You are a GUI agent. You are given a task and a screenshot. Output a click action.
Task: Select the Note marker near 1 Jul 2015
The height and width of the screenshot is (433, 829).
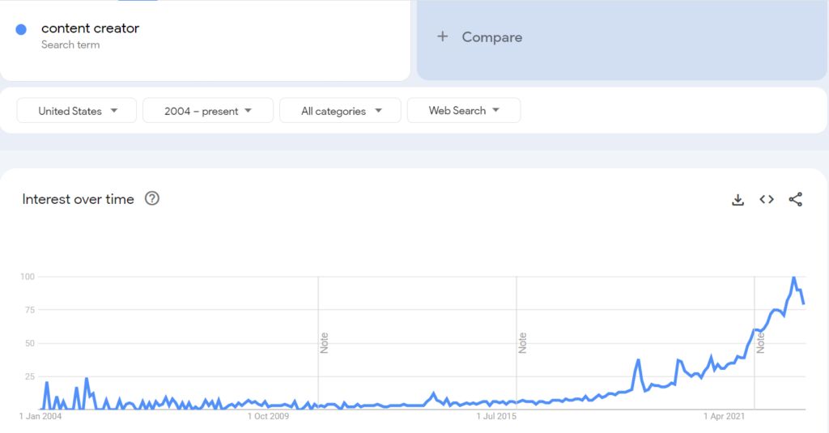click(x=523, y=342)
